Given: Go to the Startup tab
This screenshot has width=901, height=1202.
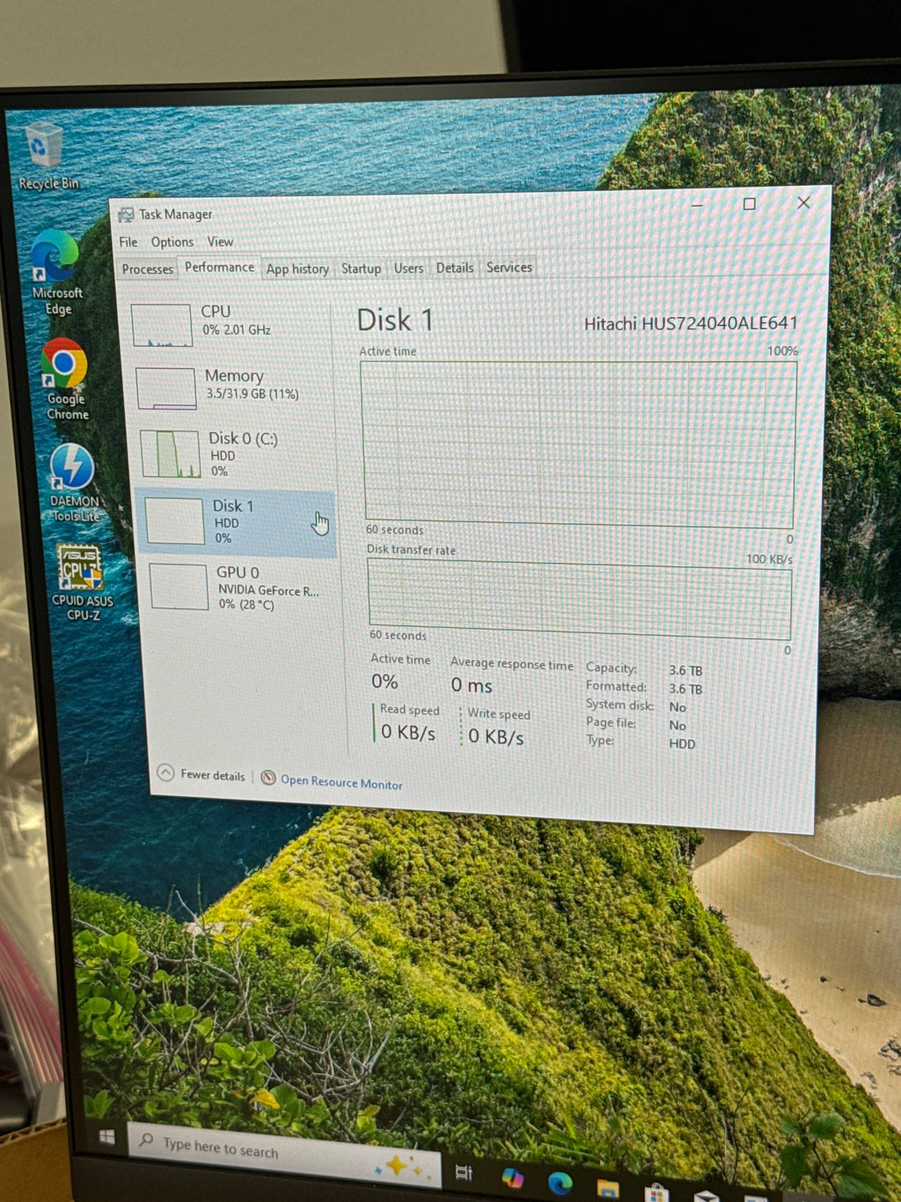Looking at the screenshot, I should tap(361, 269).
